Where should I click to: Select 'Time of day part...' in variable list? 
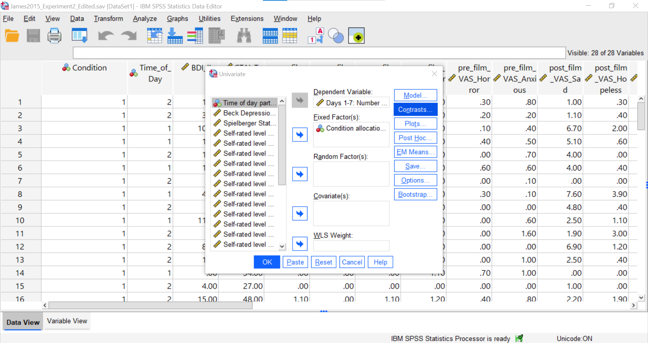[x=245, y=103]
